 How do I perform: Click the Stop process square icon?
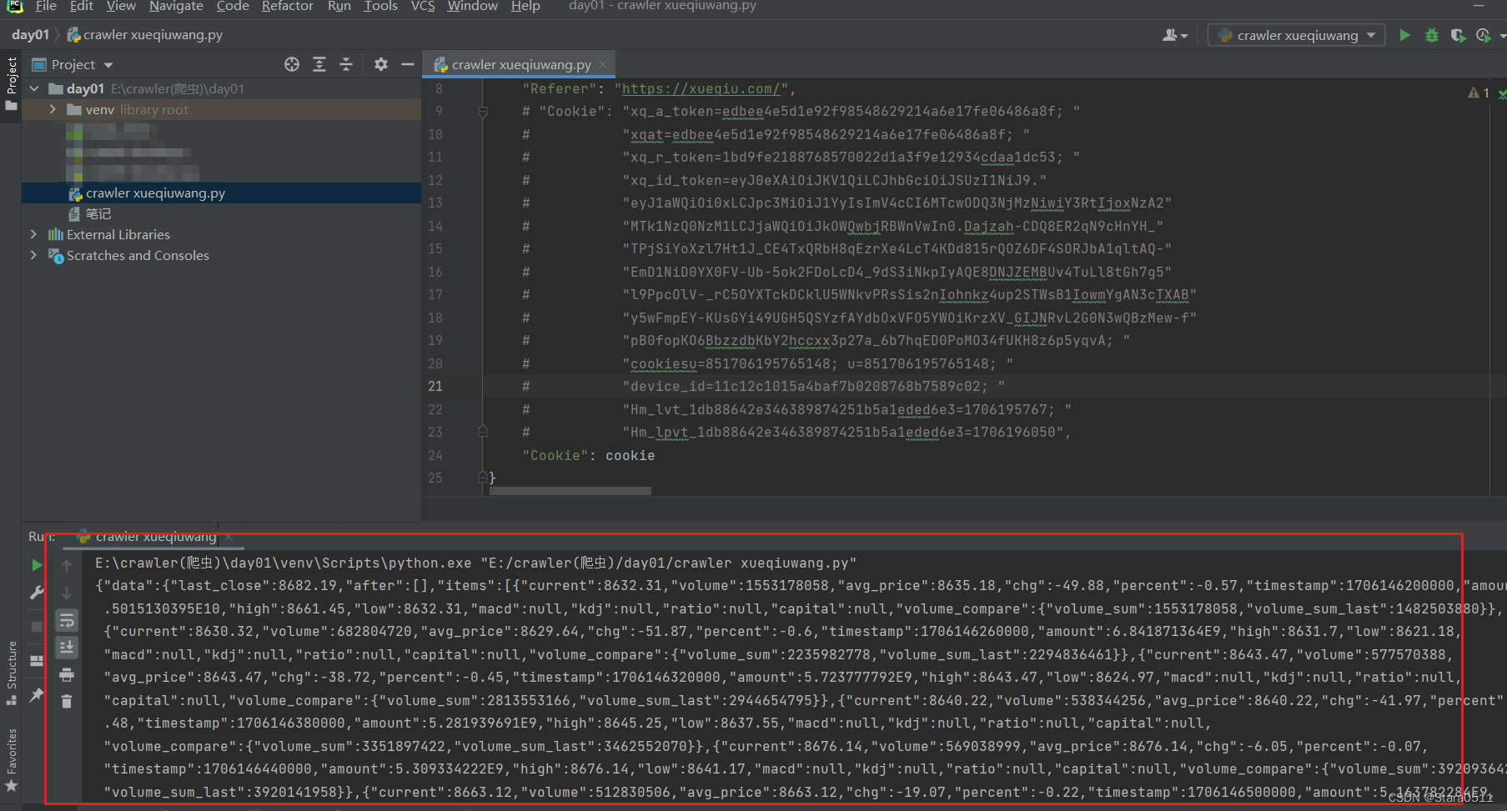coord(37,626)
